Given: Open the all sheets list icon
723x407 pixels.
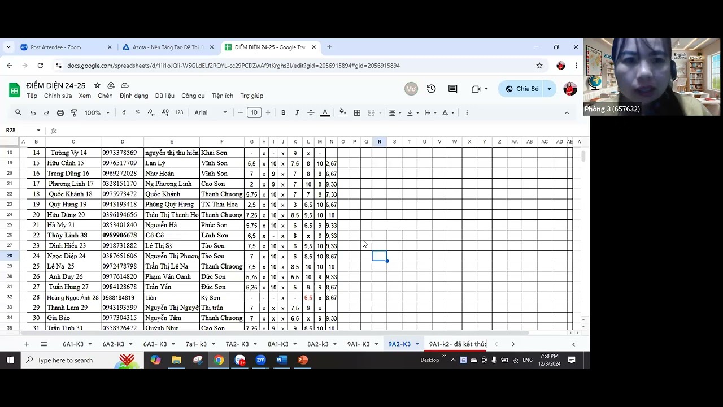Looking at the screenshot, I should 43,344.
